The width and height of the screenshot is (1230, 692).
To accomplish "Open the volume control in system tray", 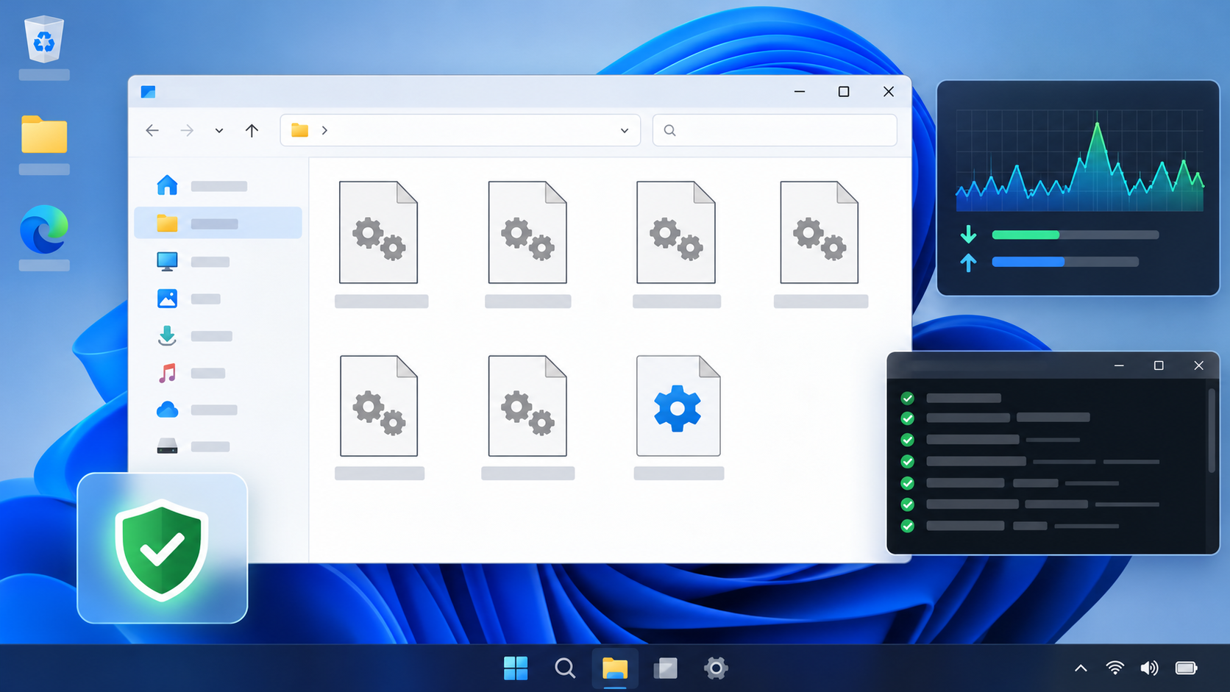I will 1149,668.
